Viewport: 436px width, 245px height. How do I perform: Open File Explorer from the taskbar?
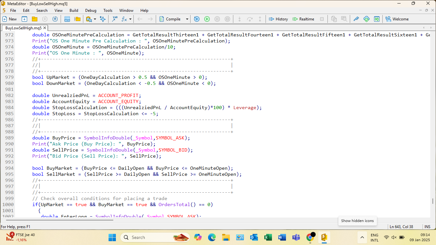point(226,237)
